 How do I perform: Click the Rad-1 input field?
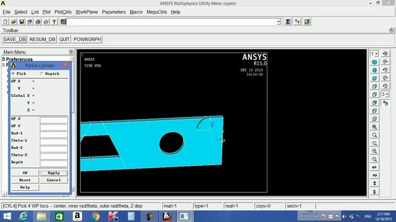click(54, 134)
